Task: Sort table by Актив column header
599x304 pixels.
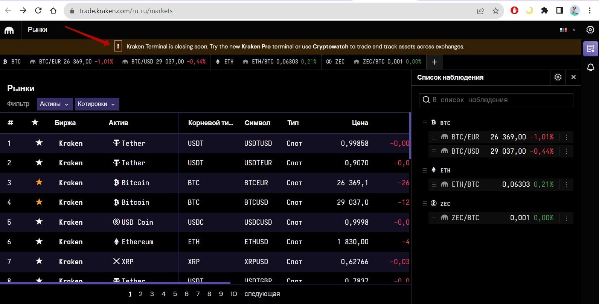Action: [119, 123]
